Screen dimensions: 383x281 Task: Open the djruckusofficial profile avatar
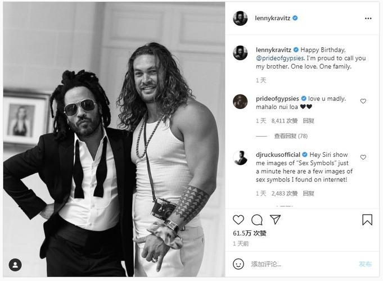pyautogui.click(x=240, y=158)
